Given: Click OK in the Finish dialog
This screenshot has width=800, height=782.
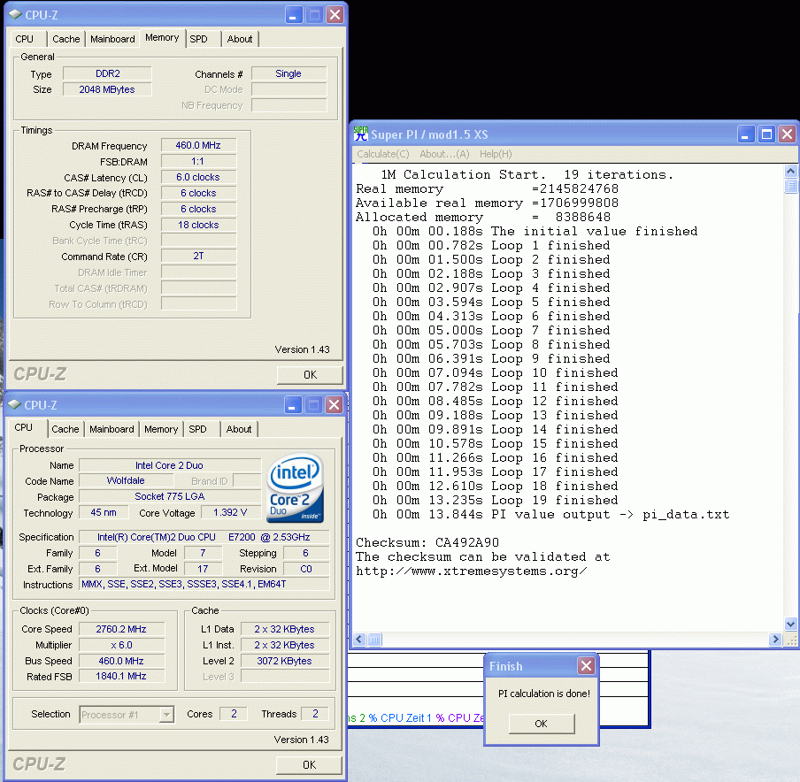Looking at the screenshot, I should [x=542, y=724].
